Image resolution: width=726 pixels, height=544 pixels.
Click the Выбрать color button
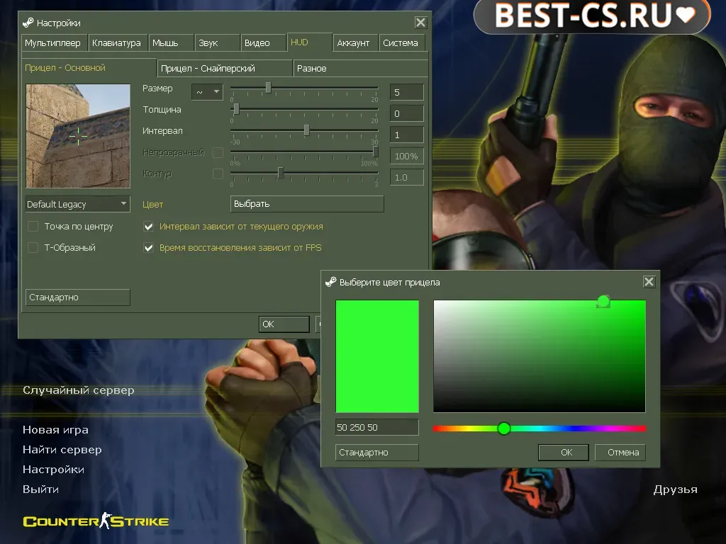(x=307, y=203)
